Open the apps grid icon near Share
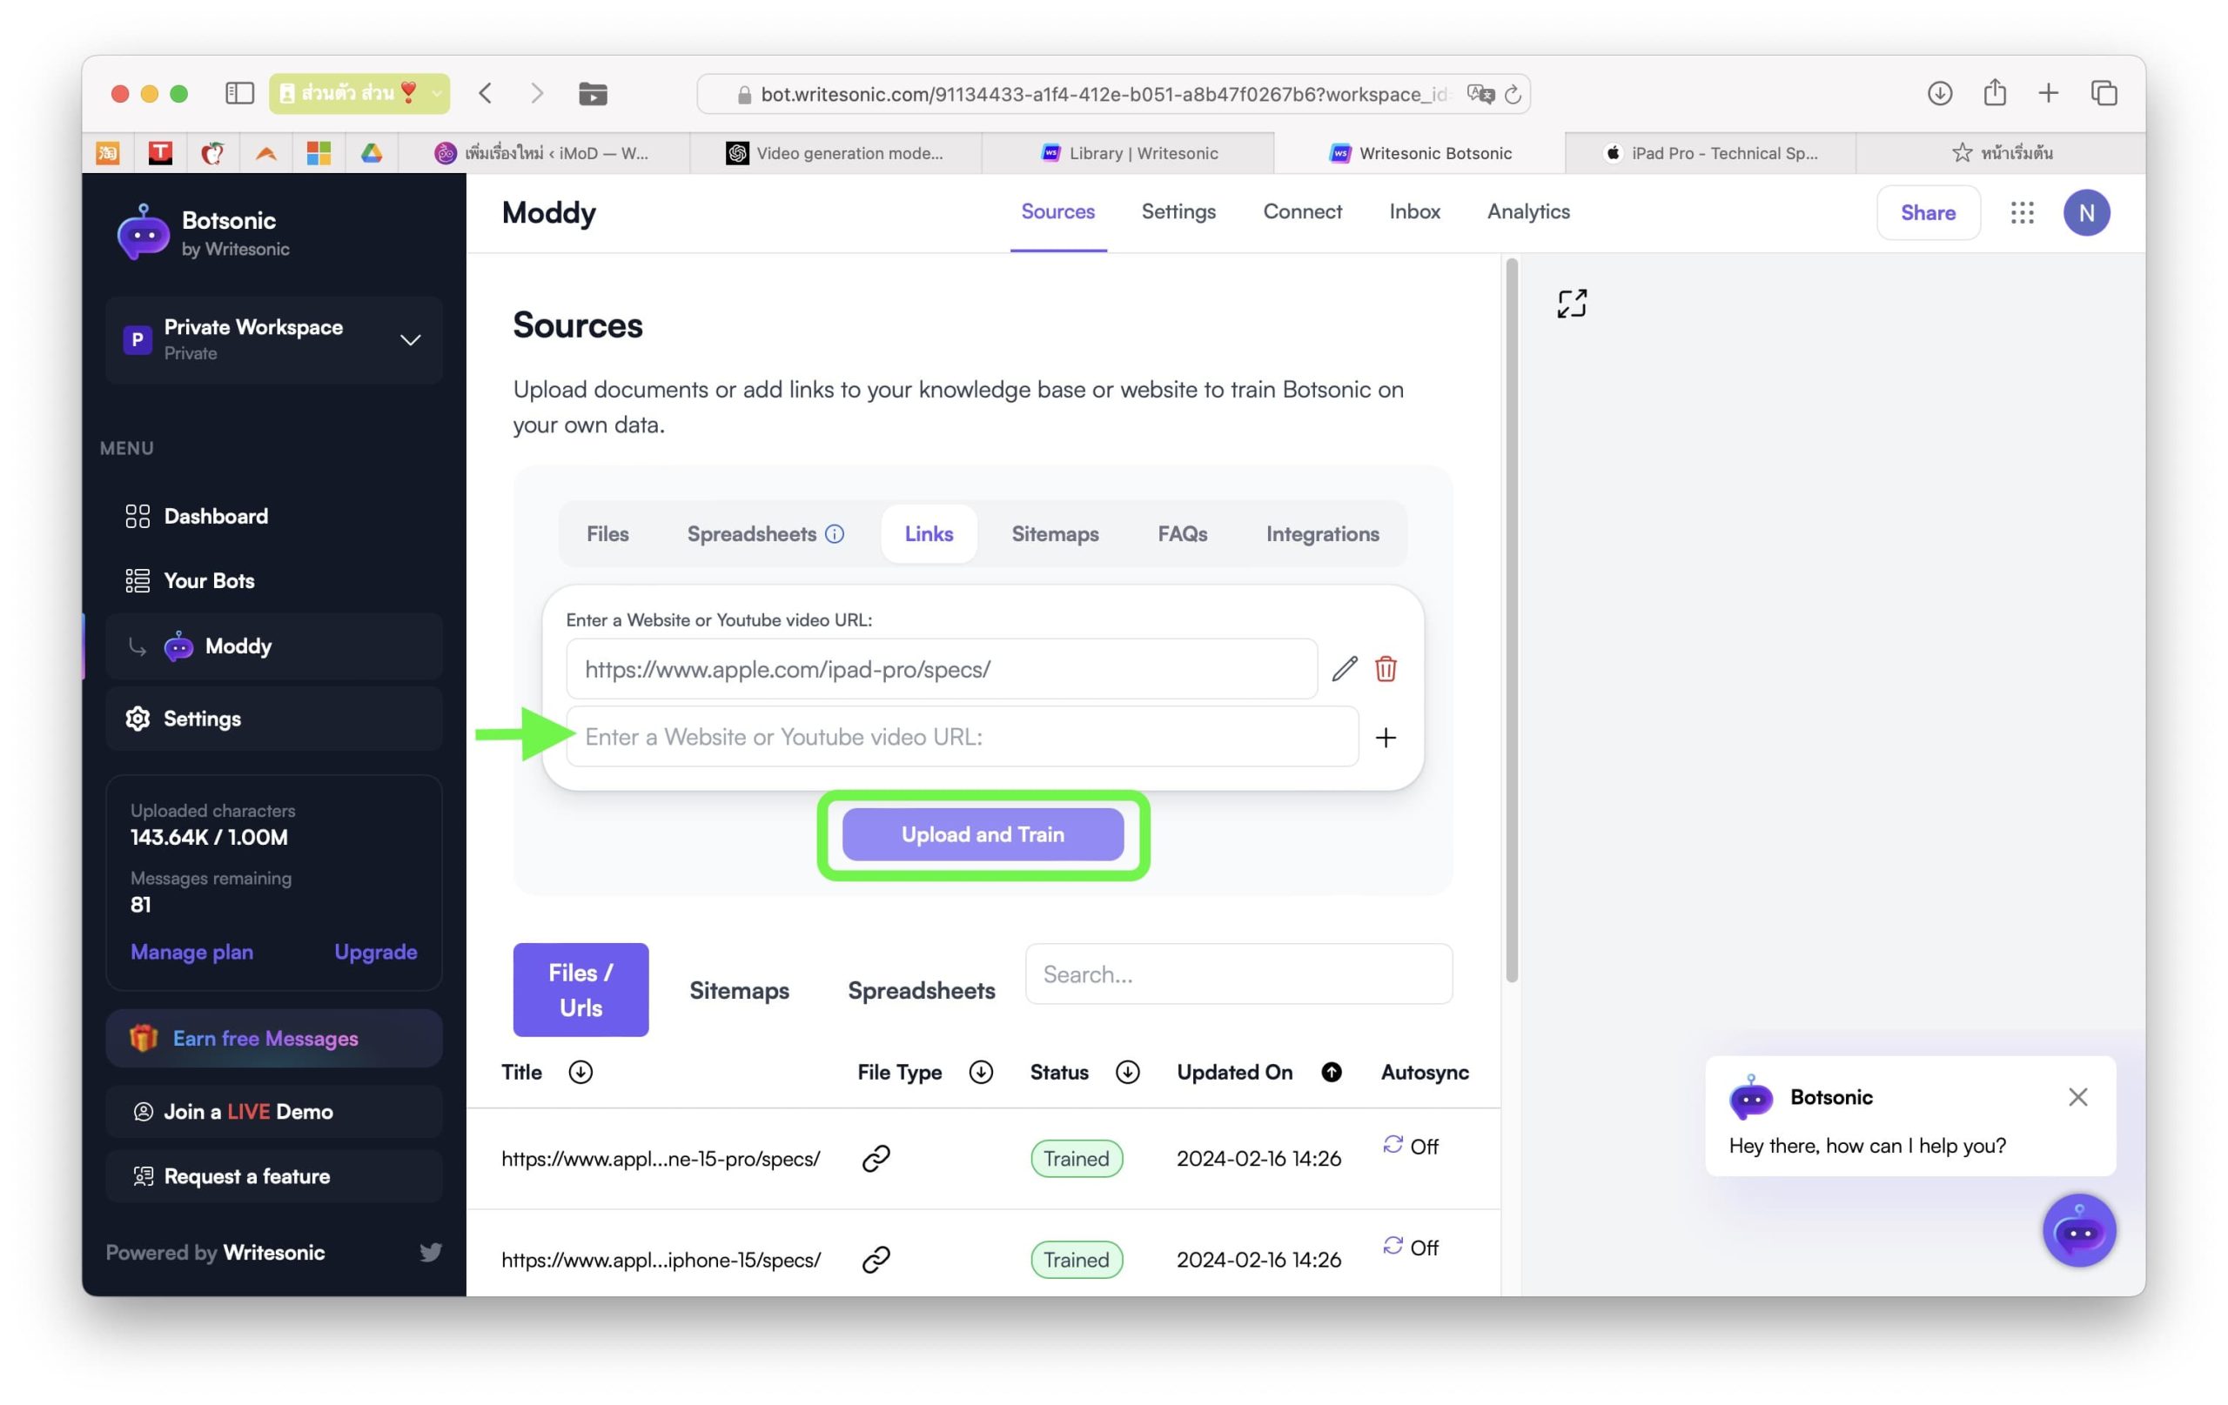This screenshot has height=1405, width=2228. 2022,213
